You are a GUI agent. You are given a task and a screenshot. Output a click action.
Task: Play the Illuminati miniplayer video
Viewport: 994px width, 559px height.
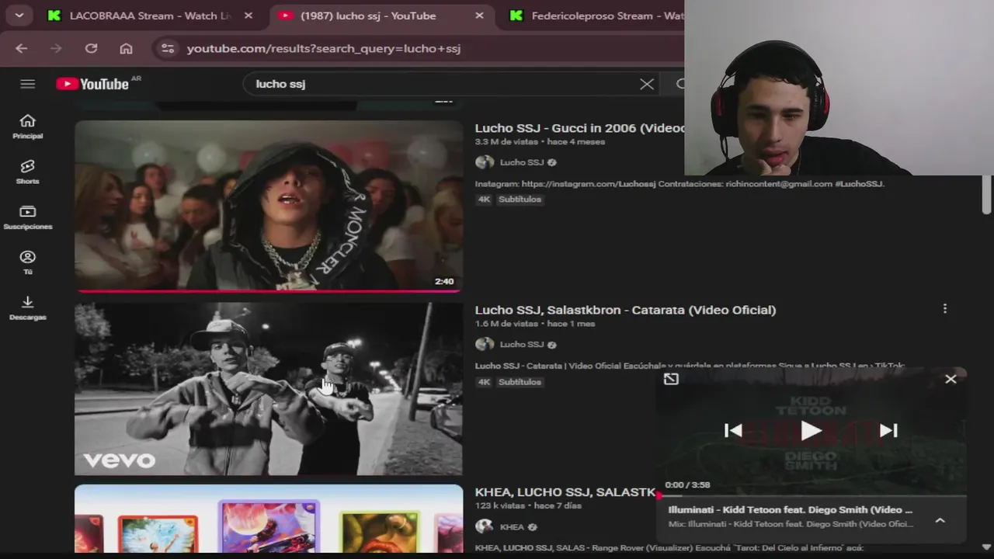point(811,430)
